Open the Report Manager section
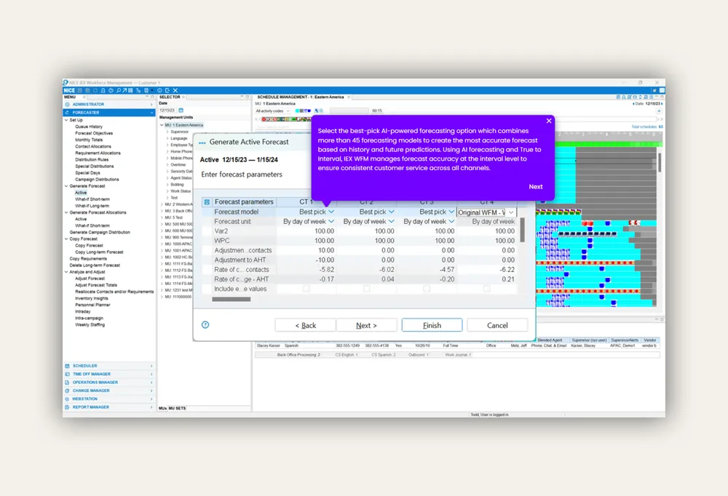This screenshot has width=728, height=496. [109, 407]
